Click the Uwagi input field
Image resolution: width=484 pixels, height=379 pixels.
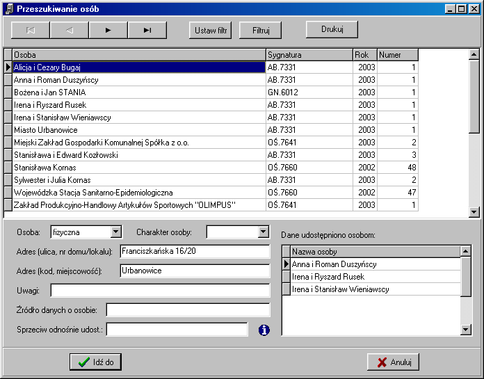pyautogui.click(x=160, y=291)
